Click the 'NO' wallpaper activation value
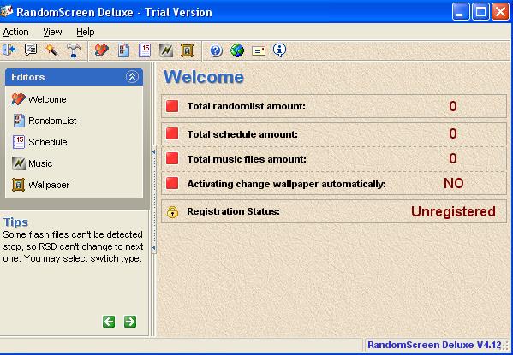 coord(453,183)
